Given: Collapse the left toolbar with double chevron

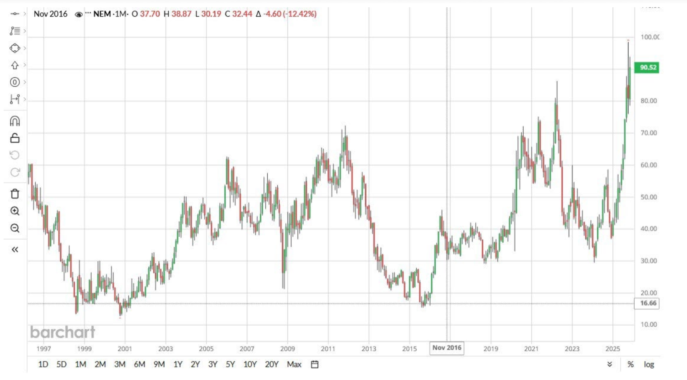Looking at the screenshot, I should [x=15, y=249].
